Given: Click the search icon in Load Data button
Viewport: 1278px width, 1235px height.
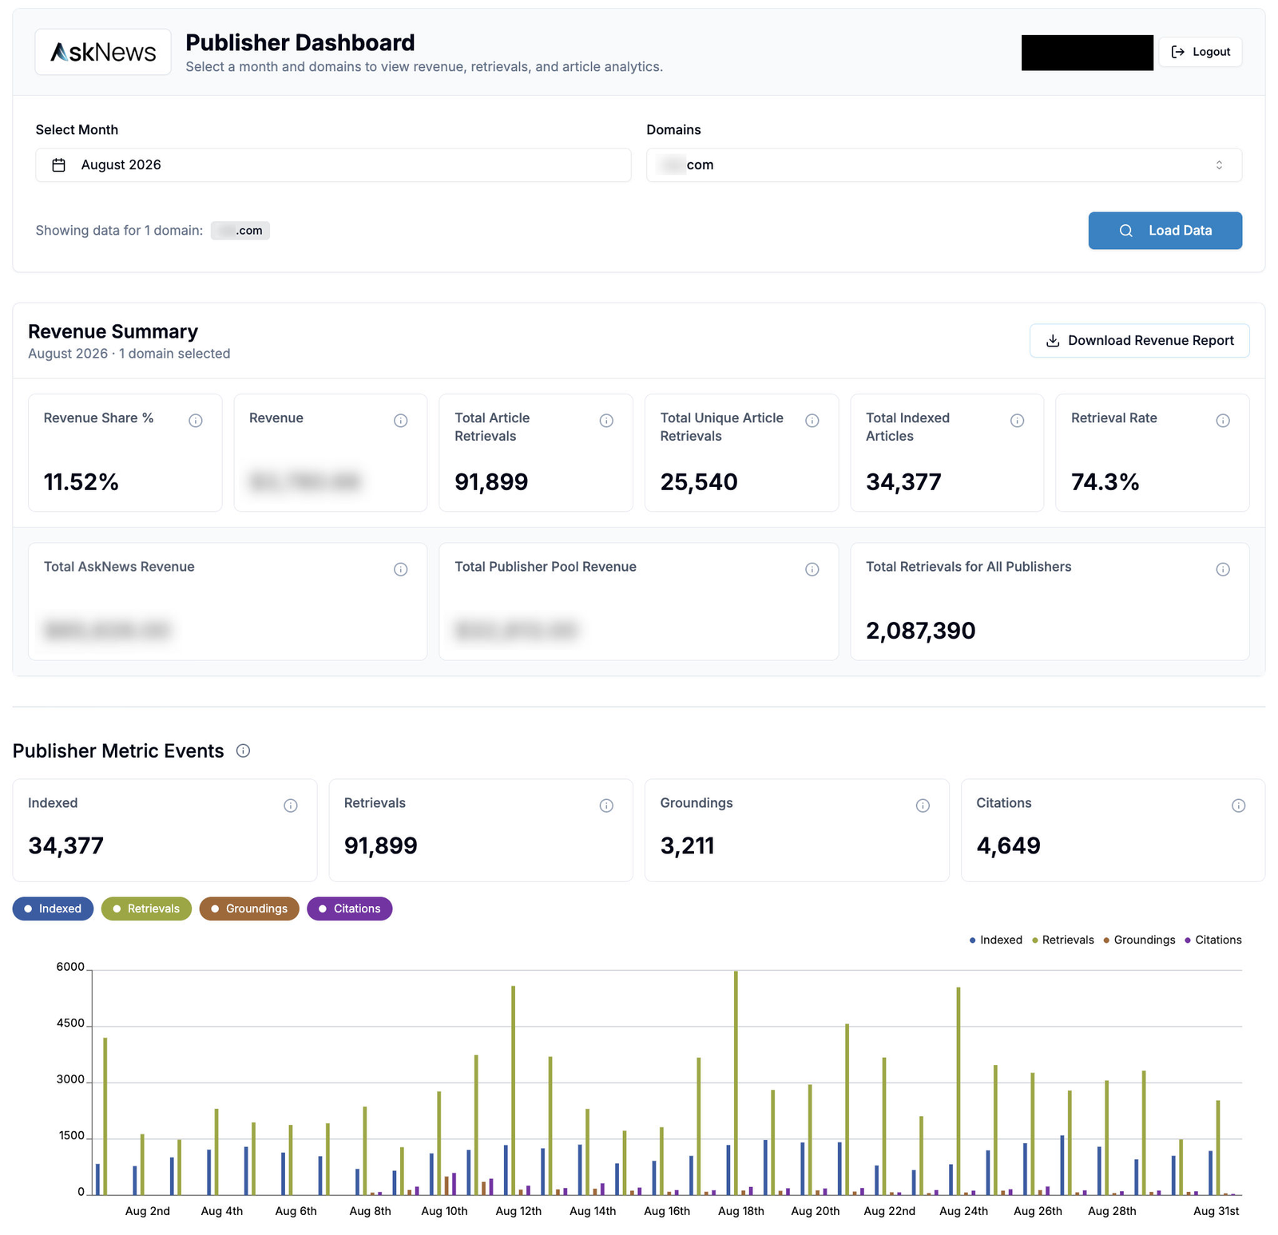Looking at the screenshot, I should point(1126,231).
